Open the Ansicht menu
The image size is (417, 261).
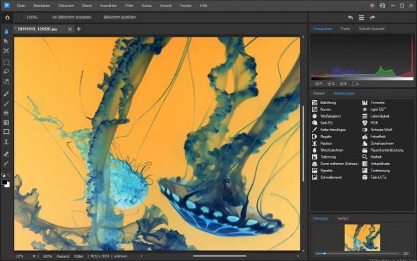point(166,5)
